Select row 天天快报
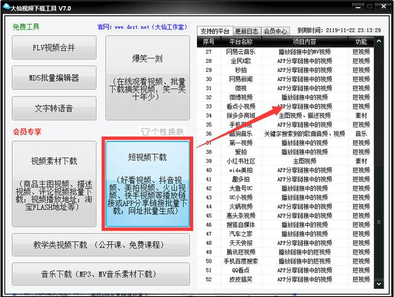394x297 pixels. pyautogui.click(x=285, y=243)
